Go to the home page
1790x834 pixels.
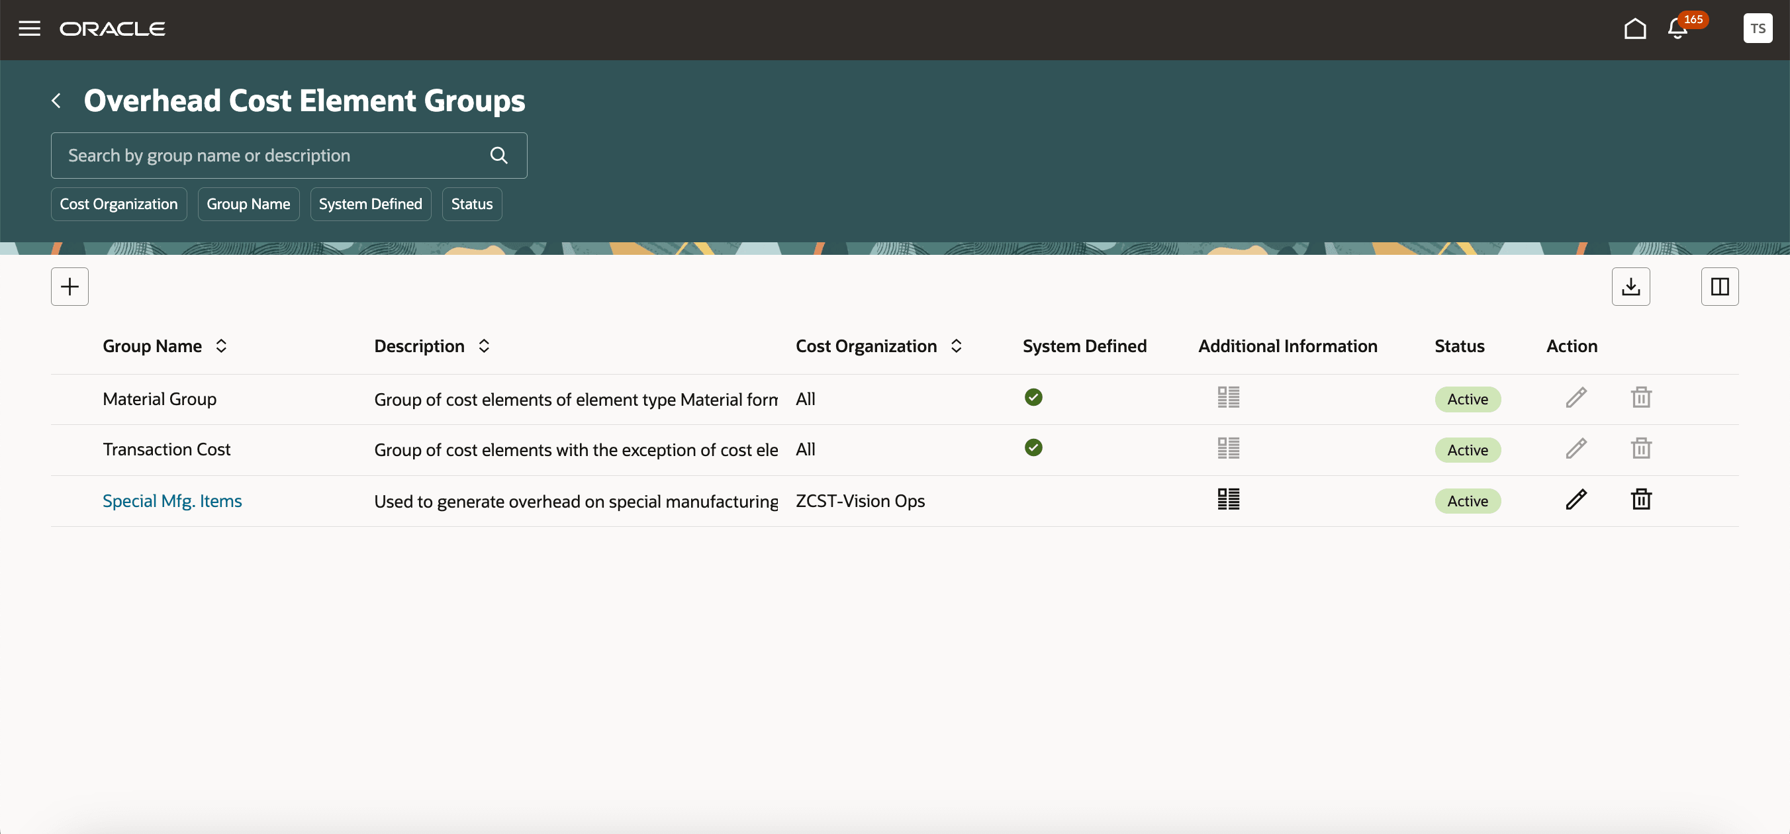(1635, 29)
